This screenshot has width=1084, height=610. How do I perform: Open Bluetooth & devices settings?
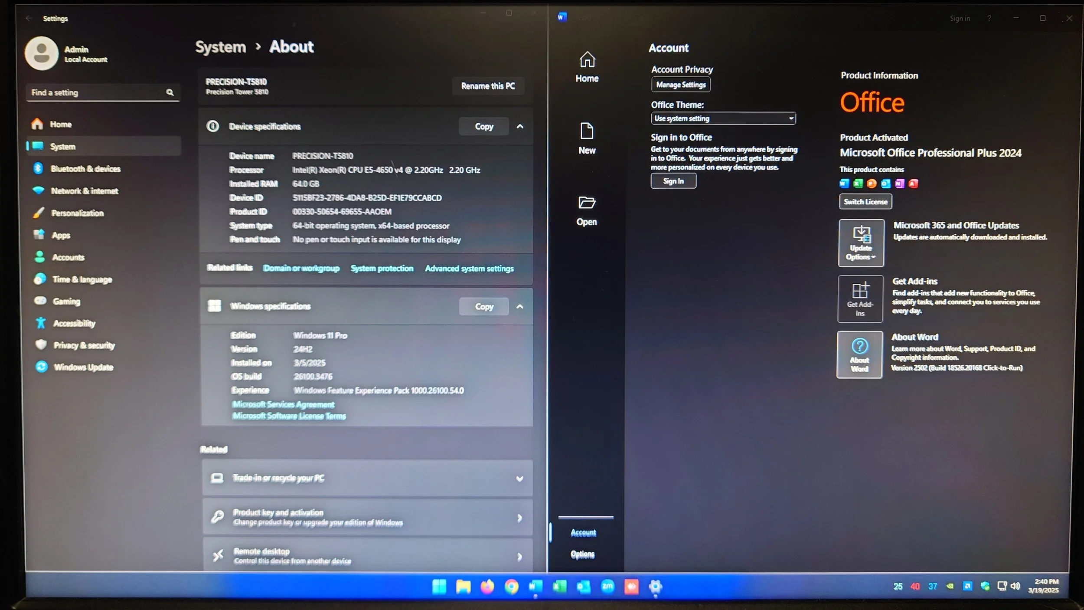(x=85, y=169)
